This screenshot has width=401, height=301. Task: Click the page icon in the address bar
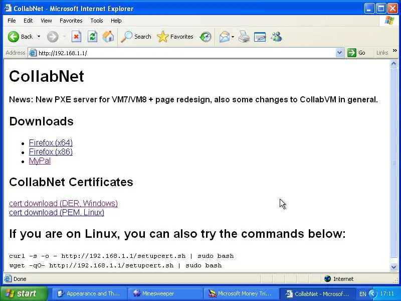pyautogui.click(x=33, y=53)
